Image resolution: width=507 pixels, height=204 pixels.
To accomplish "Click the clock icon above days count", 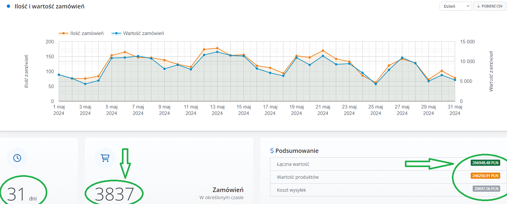I will [x=17, y=158].
